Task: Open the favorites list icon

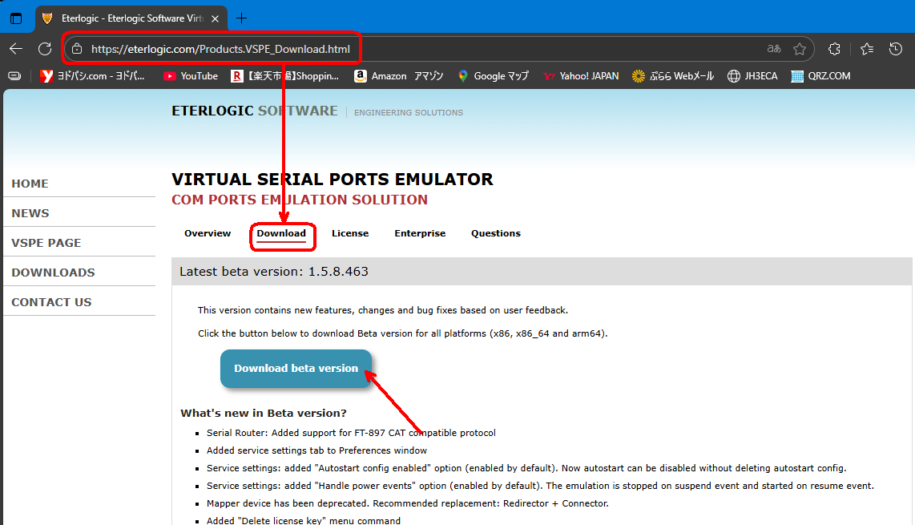Action: (x=866, y=49)
